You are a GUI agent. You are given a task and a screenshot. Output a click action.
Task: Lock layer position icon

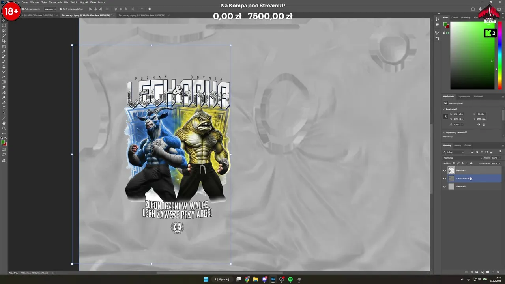462,163
